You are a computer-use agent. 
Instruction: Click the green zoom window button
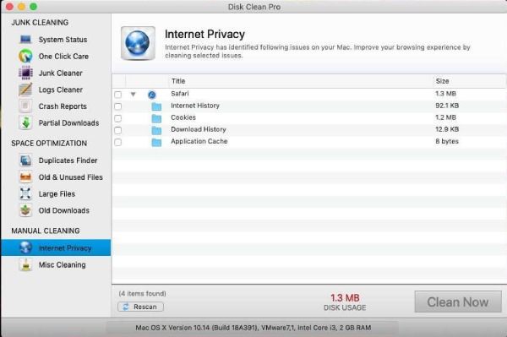click(33, 7)
